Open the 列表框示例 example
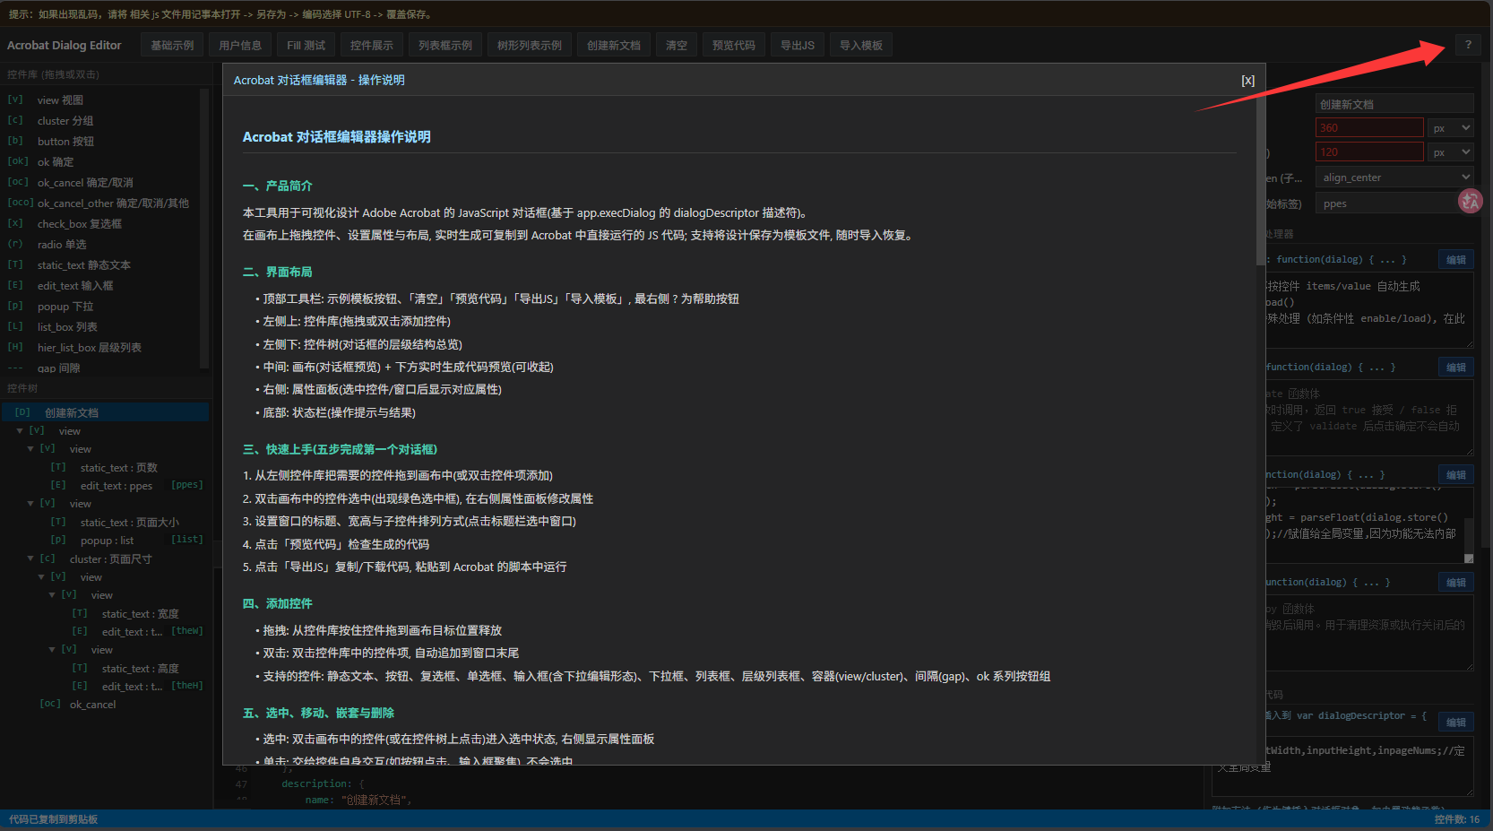1493x831 pixels. (x=445, y=45)
